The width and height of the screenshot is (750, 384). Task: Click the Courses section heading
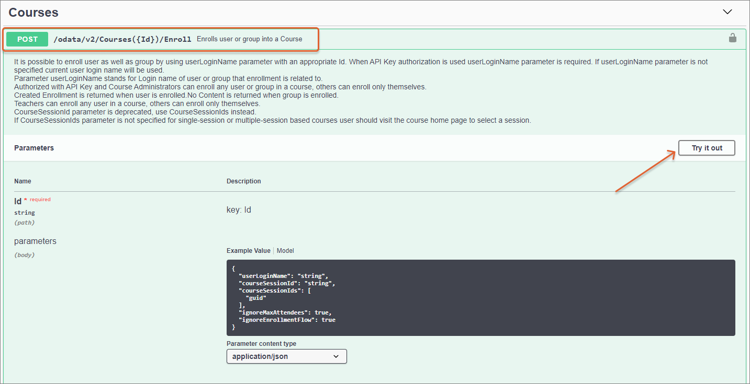point(33,12)
